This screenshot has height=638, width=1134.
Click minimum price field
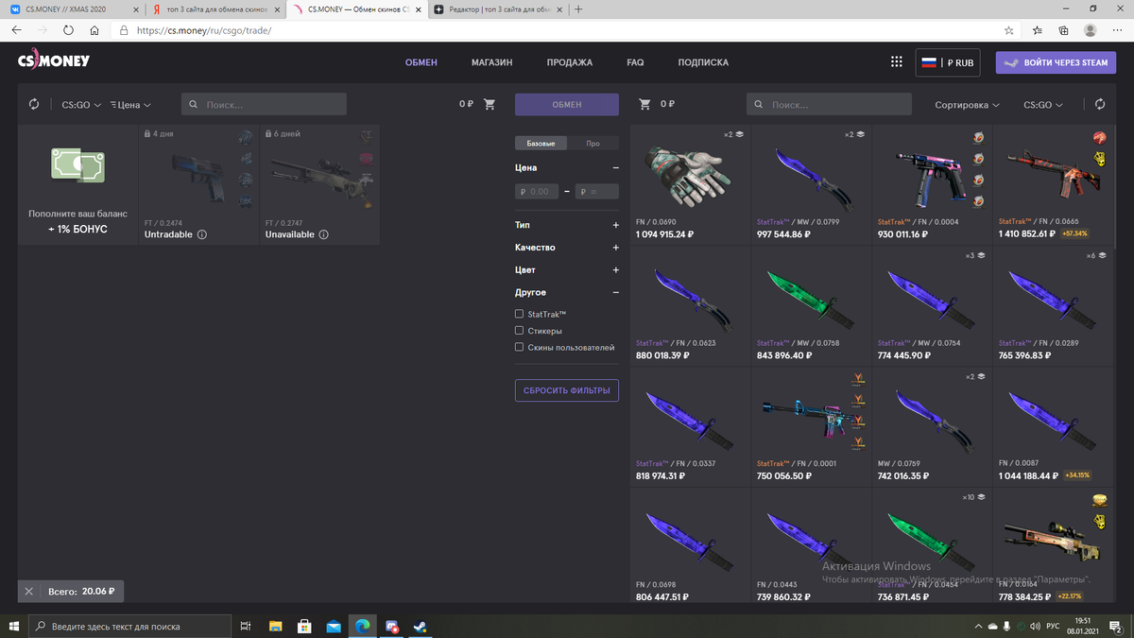pos(537,191)
